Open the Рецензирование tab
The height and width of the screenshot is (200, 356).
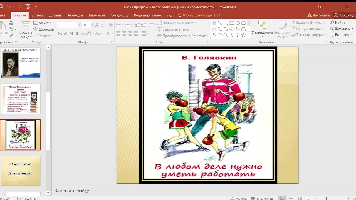point(147,15)
